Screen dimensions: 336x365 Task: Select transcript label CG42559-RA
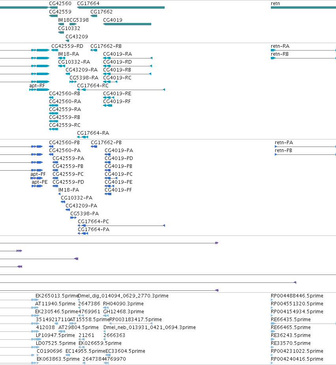pos(65,109)
